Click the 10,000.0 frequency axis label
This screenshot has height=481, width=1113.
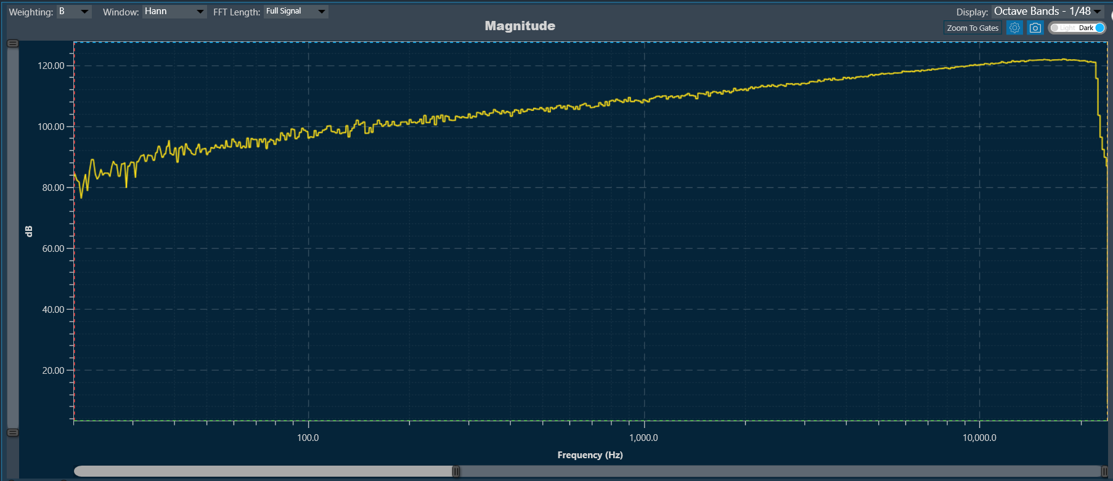(x=979, y=438)
